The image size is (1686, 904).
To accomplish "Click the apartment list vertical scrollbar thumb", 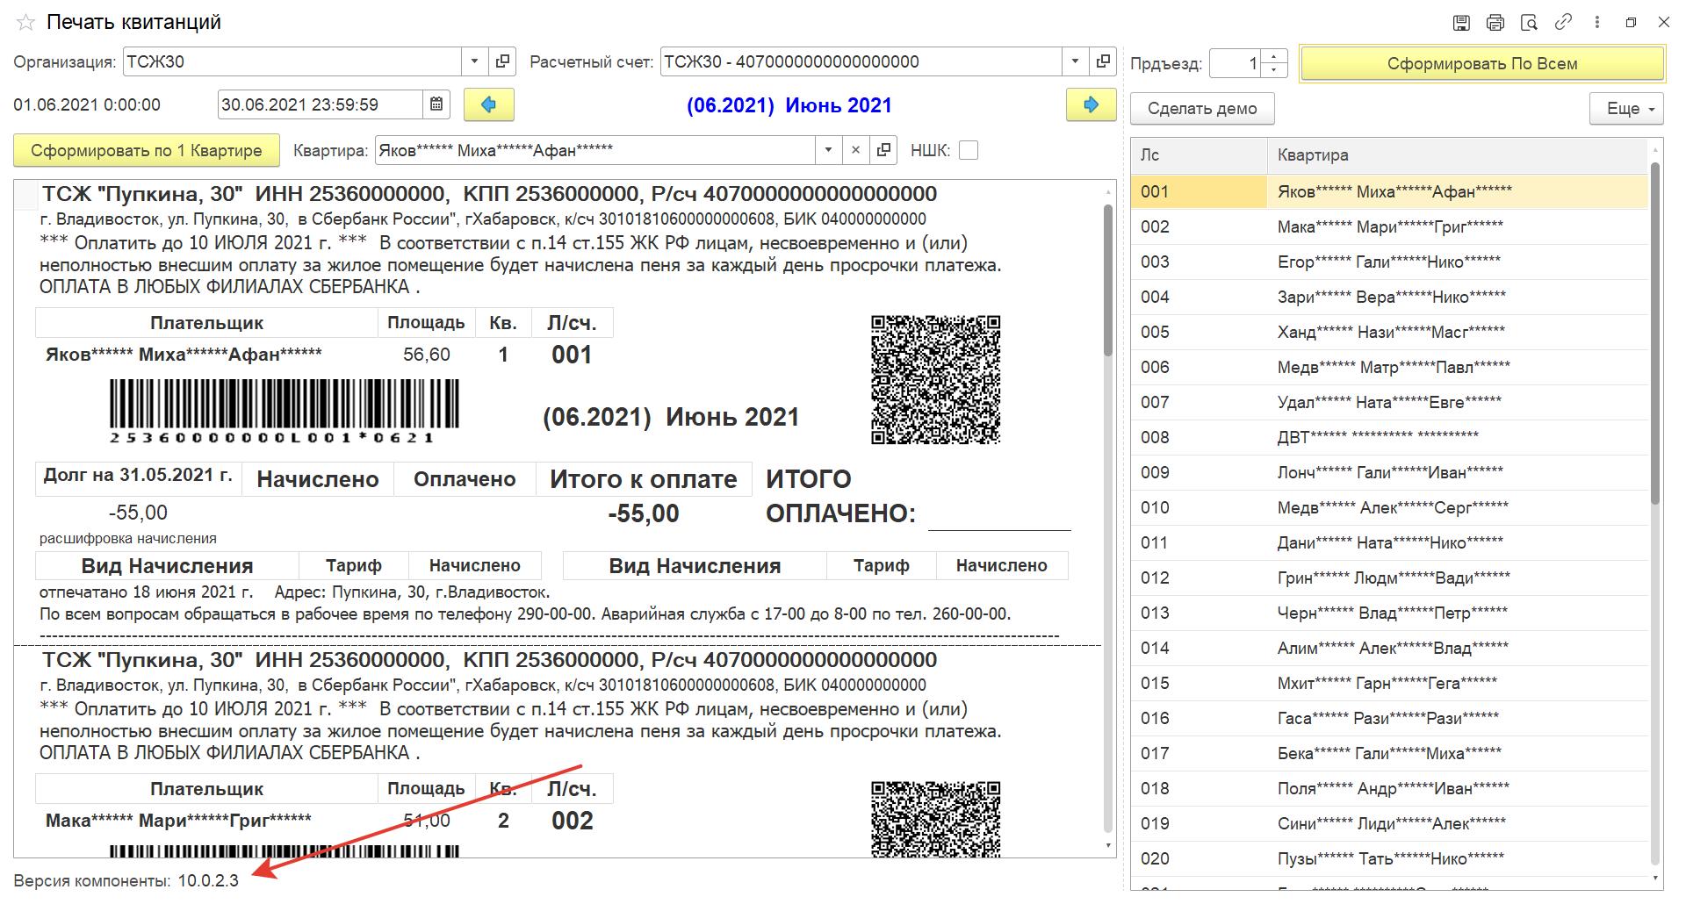I will (1656, 334).
